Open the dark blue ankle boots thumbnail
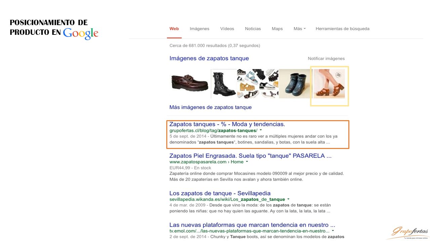The height and width of the screenshot is (241, 430). tap(296, 84)
